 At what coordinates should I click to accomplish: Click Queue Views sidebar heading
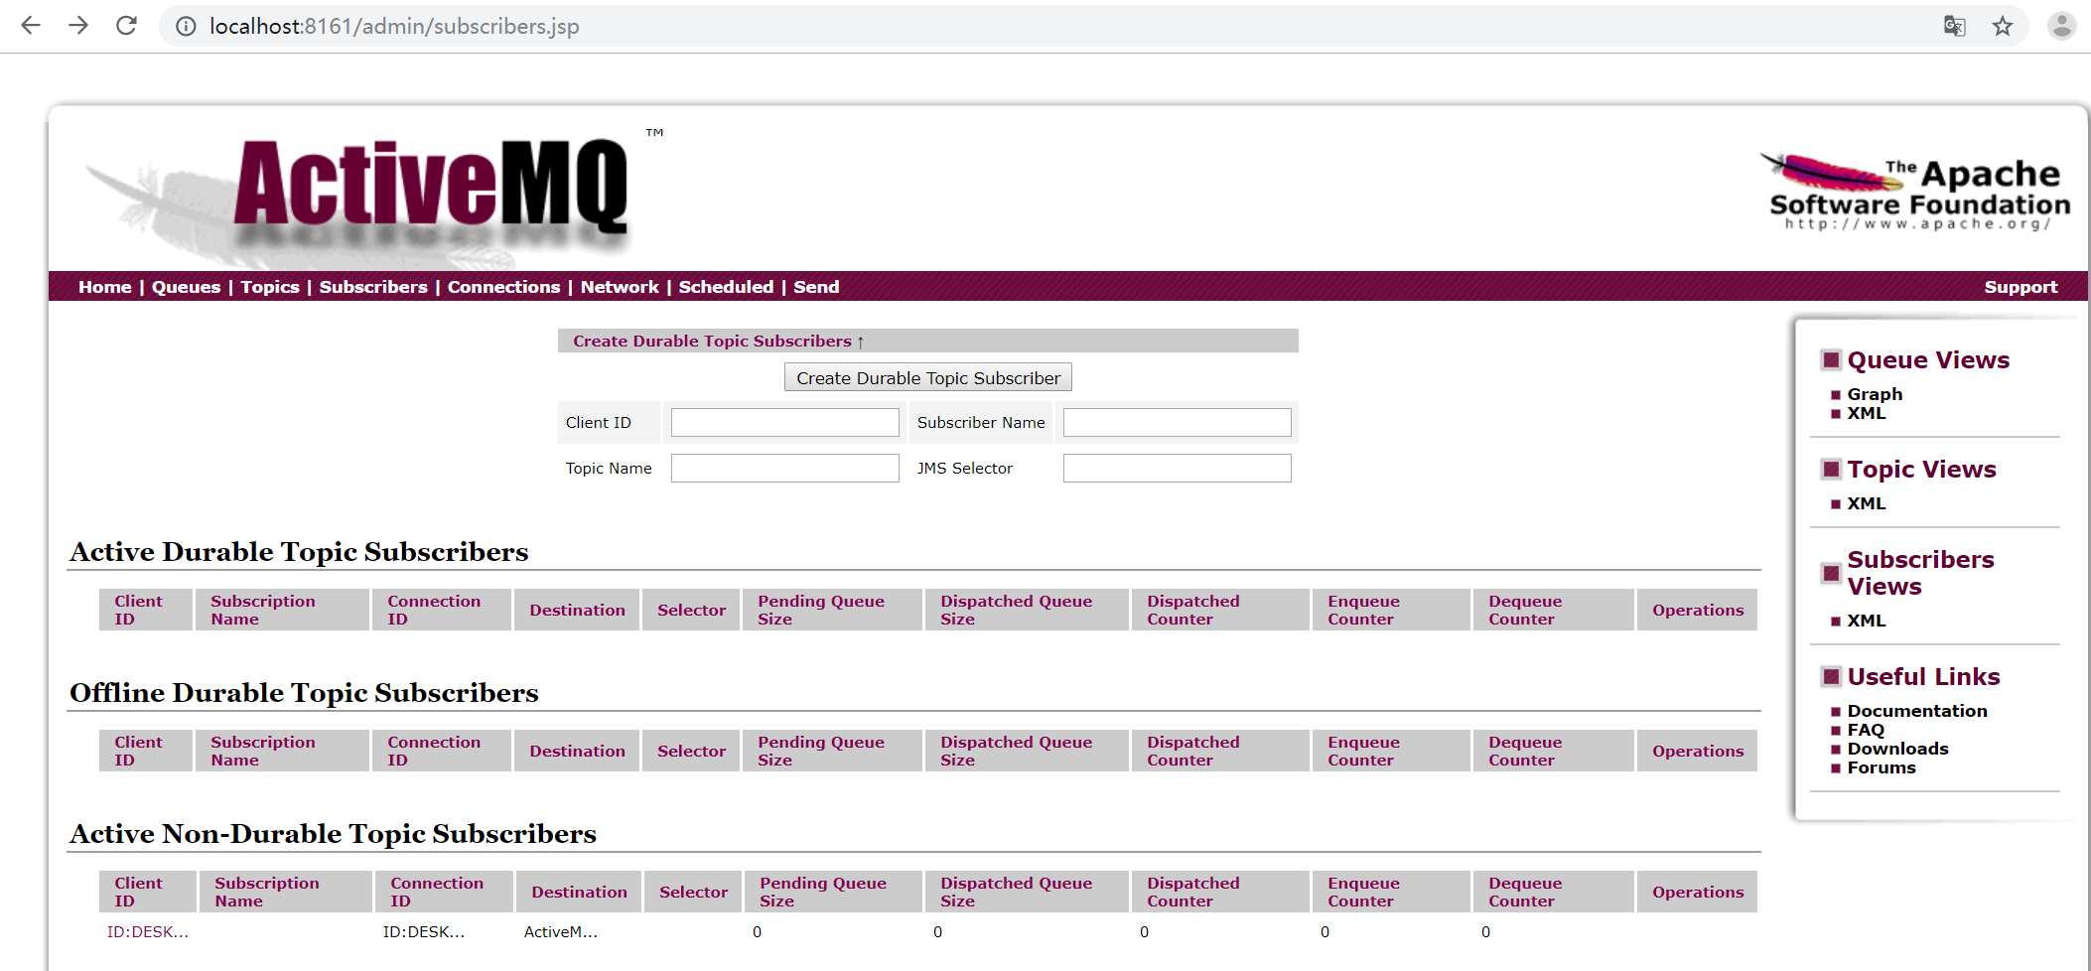[1928, 359]
